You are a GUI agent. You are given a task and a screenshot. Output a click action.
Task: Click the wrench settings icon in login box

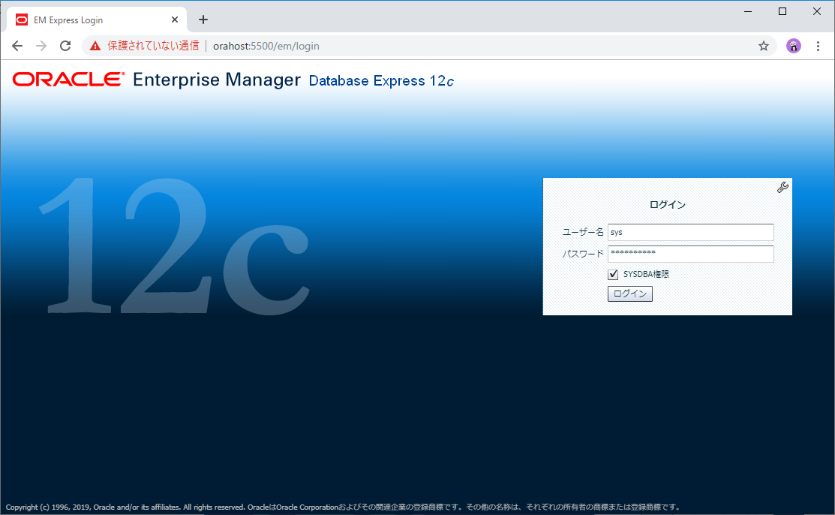point(782,187)
